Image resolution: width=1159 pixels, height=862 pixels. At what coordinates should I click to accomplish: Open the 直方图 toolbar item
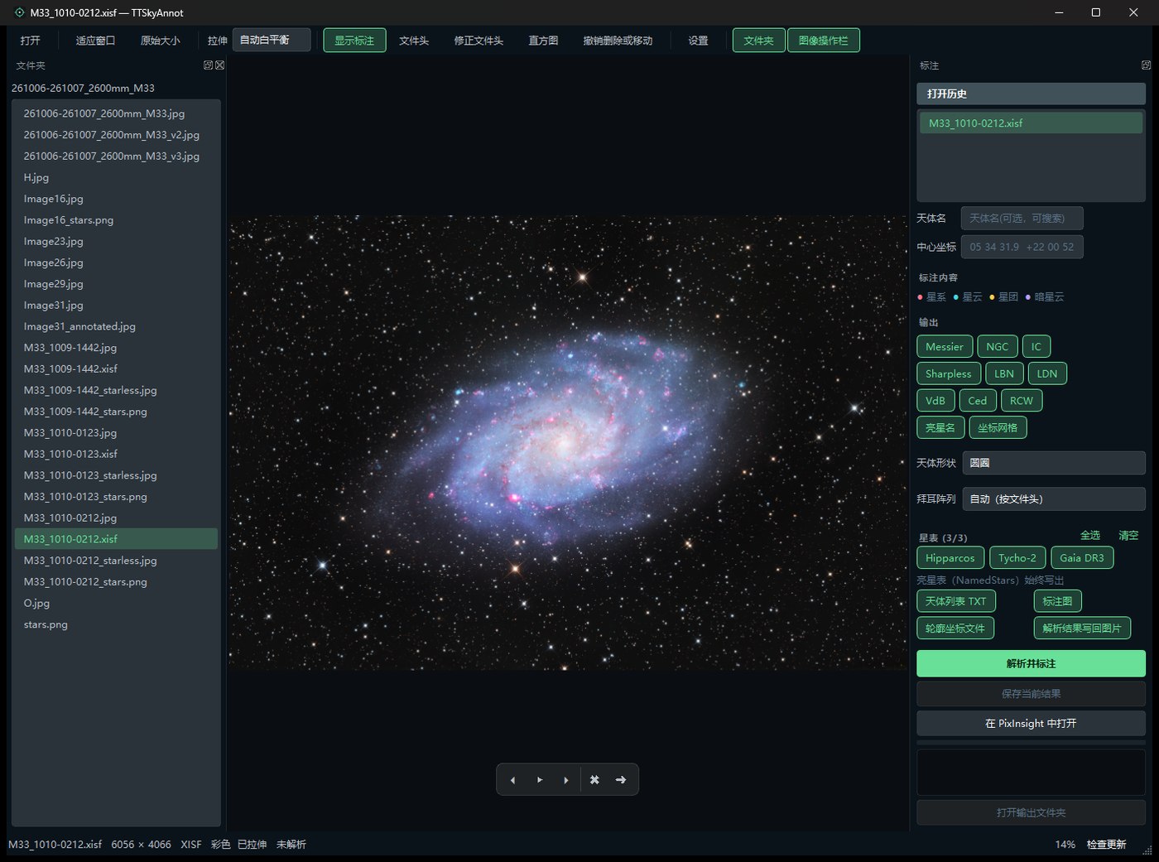pos(543,41)
